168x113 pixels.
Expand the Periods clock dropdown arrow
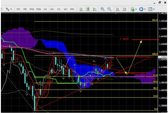(145, 9)
